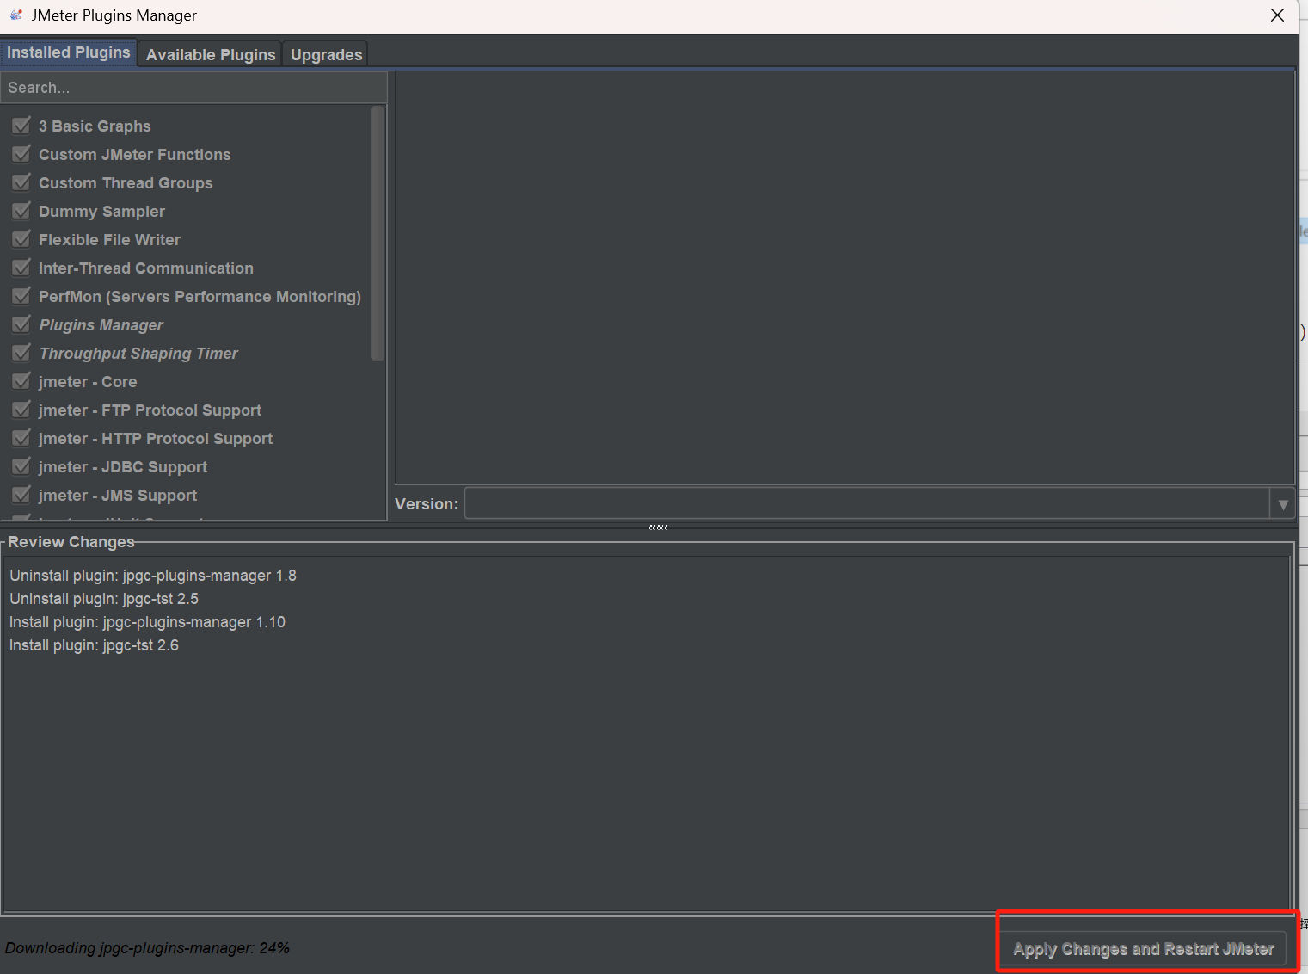Click the plugin list vertical scrollbar
The image size is (1308, 974).
[x=377, y=233]
